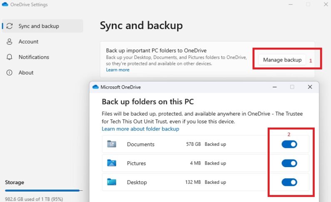331x202 pixels.
Task: Click the "Storage" heading
Action: coord(15,182)
